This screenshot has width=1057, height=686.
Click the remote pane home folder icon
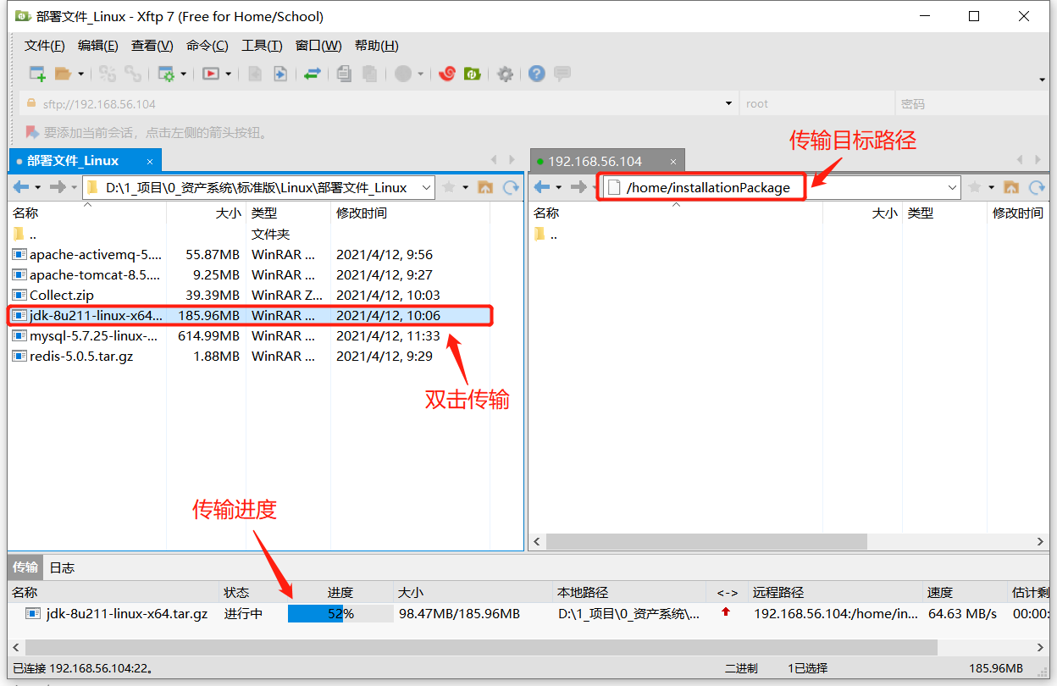click(x=1011, y=187)
